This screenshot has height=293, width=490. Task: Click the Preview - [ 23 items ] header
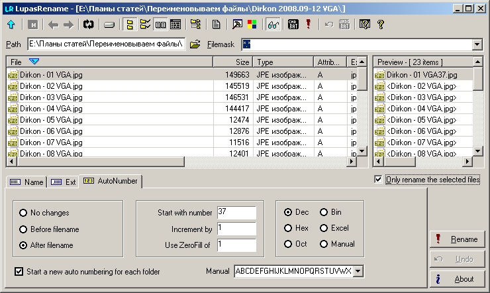click(x=423, y=62)
